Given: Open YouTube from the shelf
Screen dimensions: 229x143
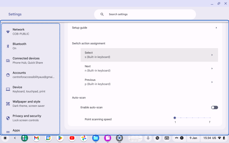Looking at the screenshot, I should point(72,138).
